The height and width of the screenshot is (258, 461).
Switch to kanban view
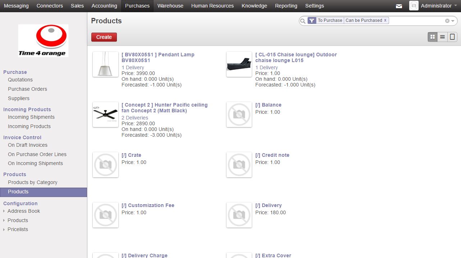coord(433,37)
